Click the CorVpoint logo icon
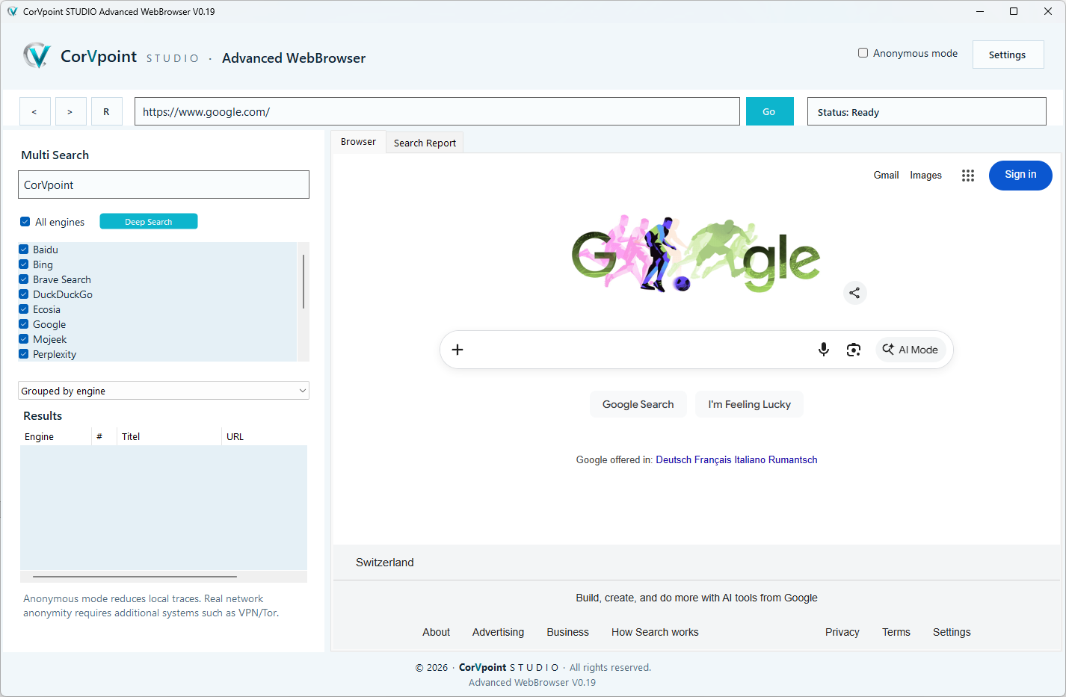The width and height of the screenshot is (1066, 697). [37, 55]
